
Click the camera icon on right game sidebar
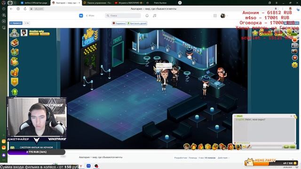[295, 51]
